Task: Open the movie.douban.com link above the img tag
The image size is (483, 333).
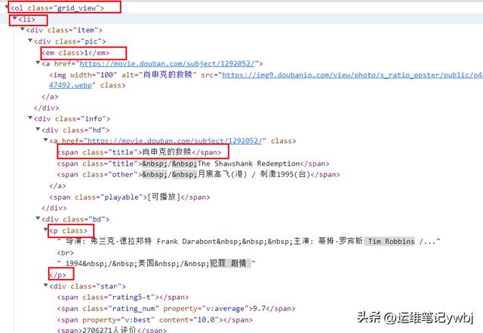Action: click(168, 63)
